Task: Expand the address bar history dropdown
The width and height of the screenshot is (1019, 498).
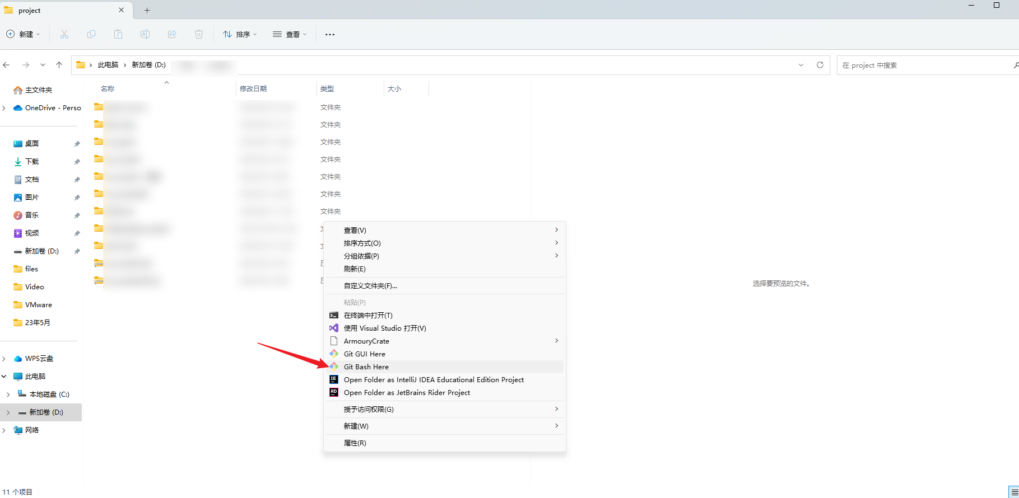Action: pos(801,65)
